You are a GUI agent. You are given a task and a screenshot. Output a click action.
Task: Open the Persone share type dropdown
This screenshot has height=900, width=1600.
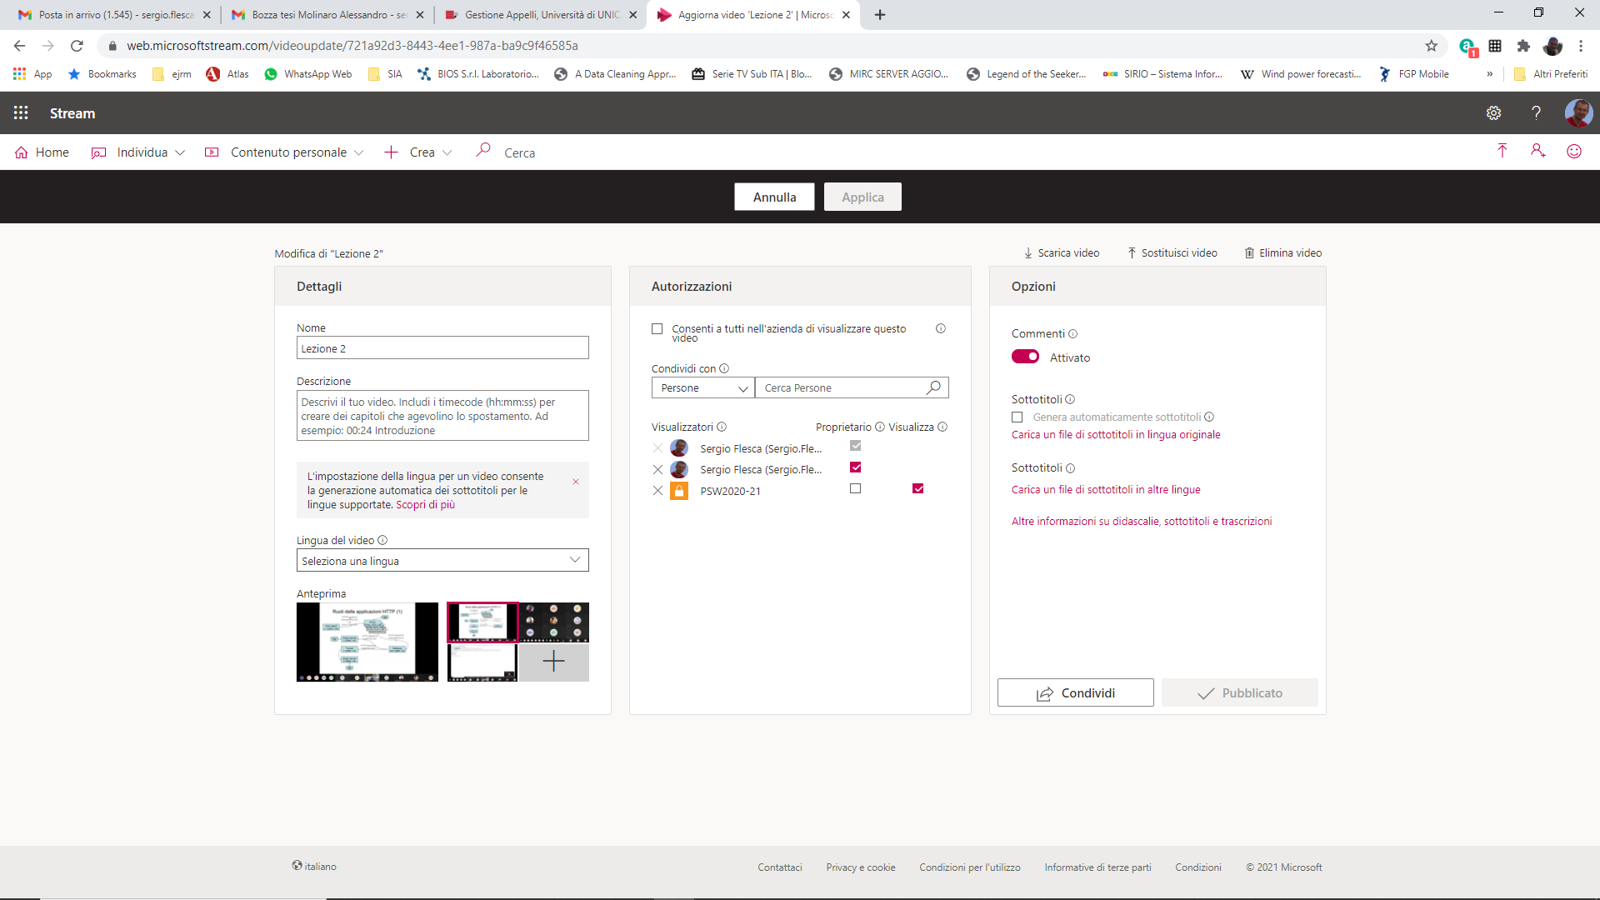(x=702, y=387)
